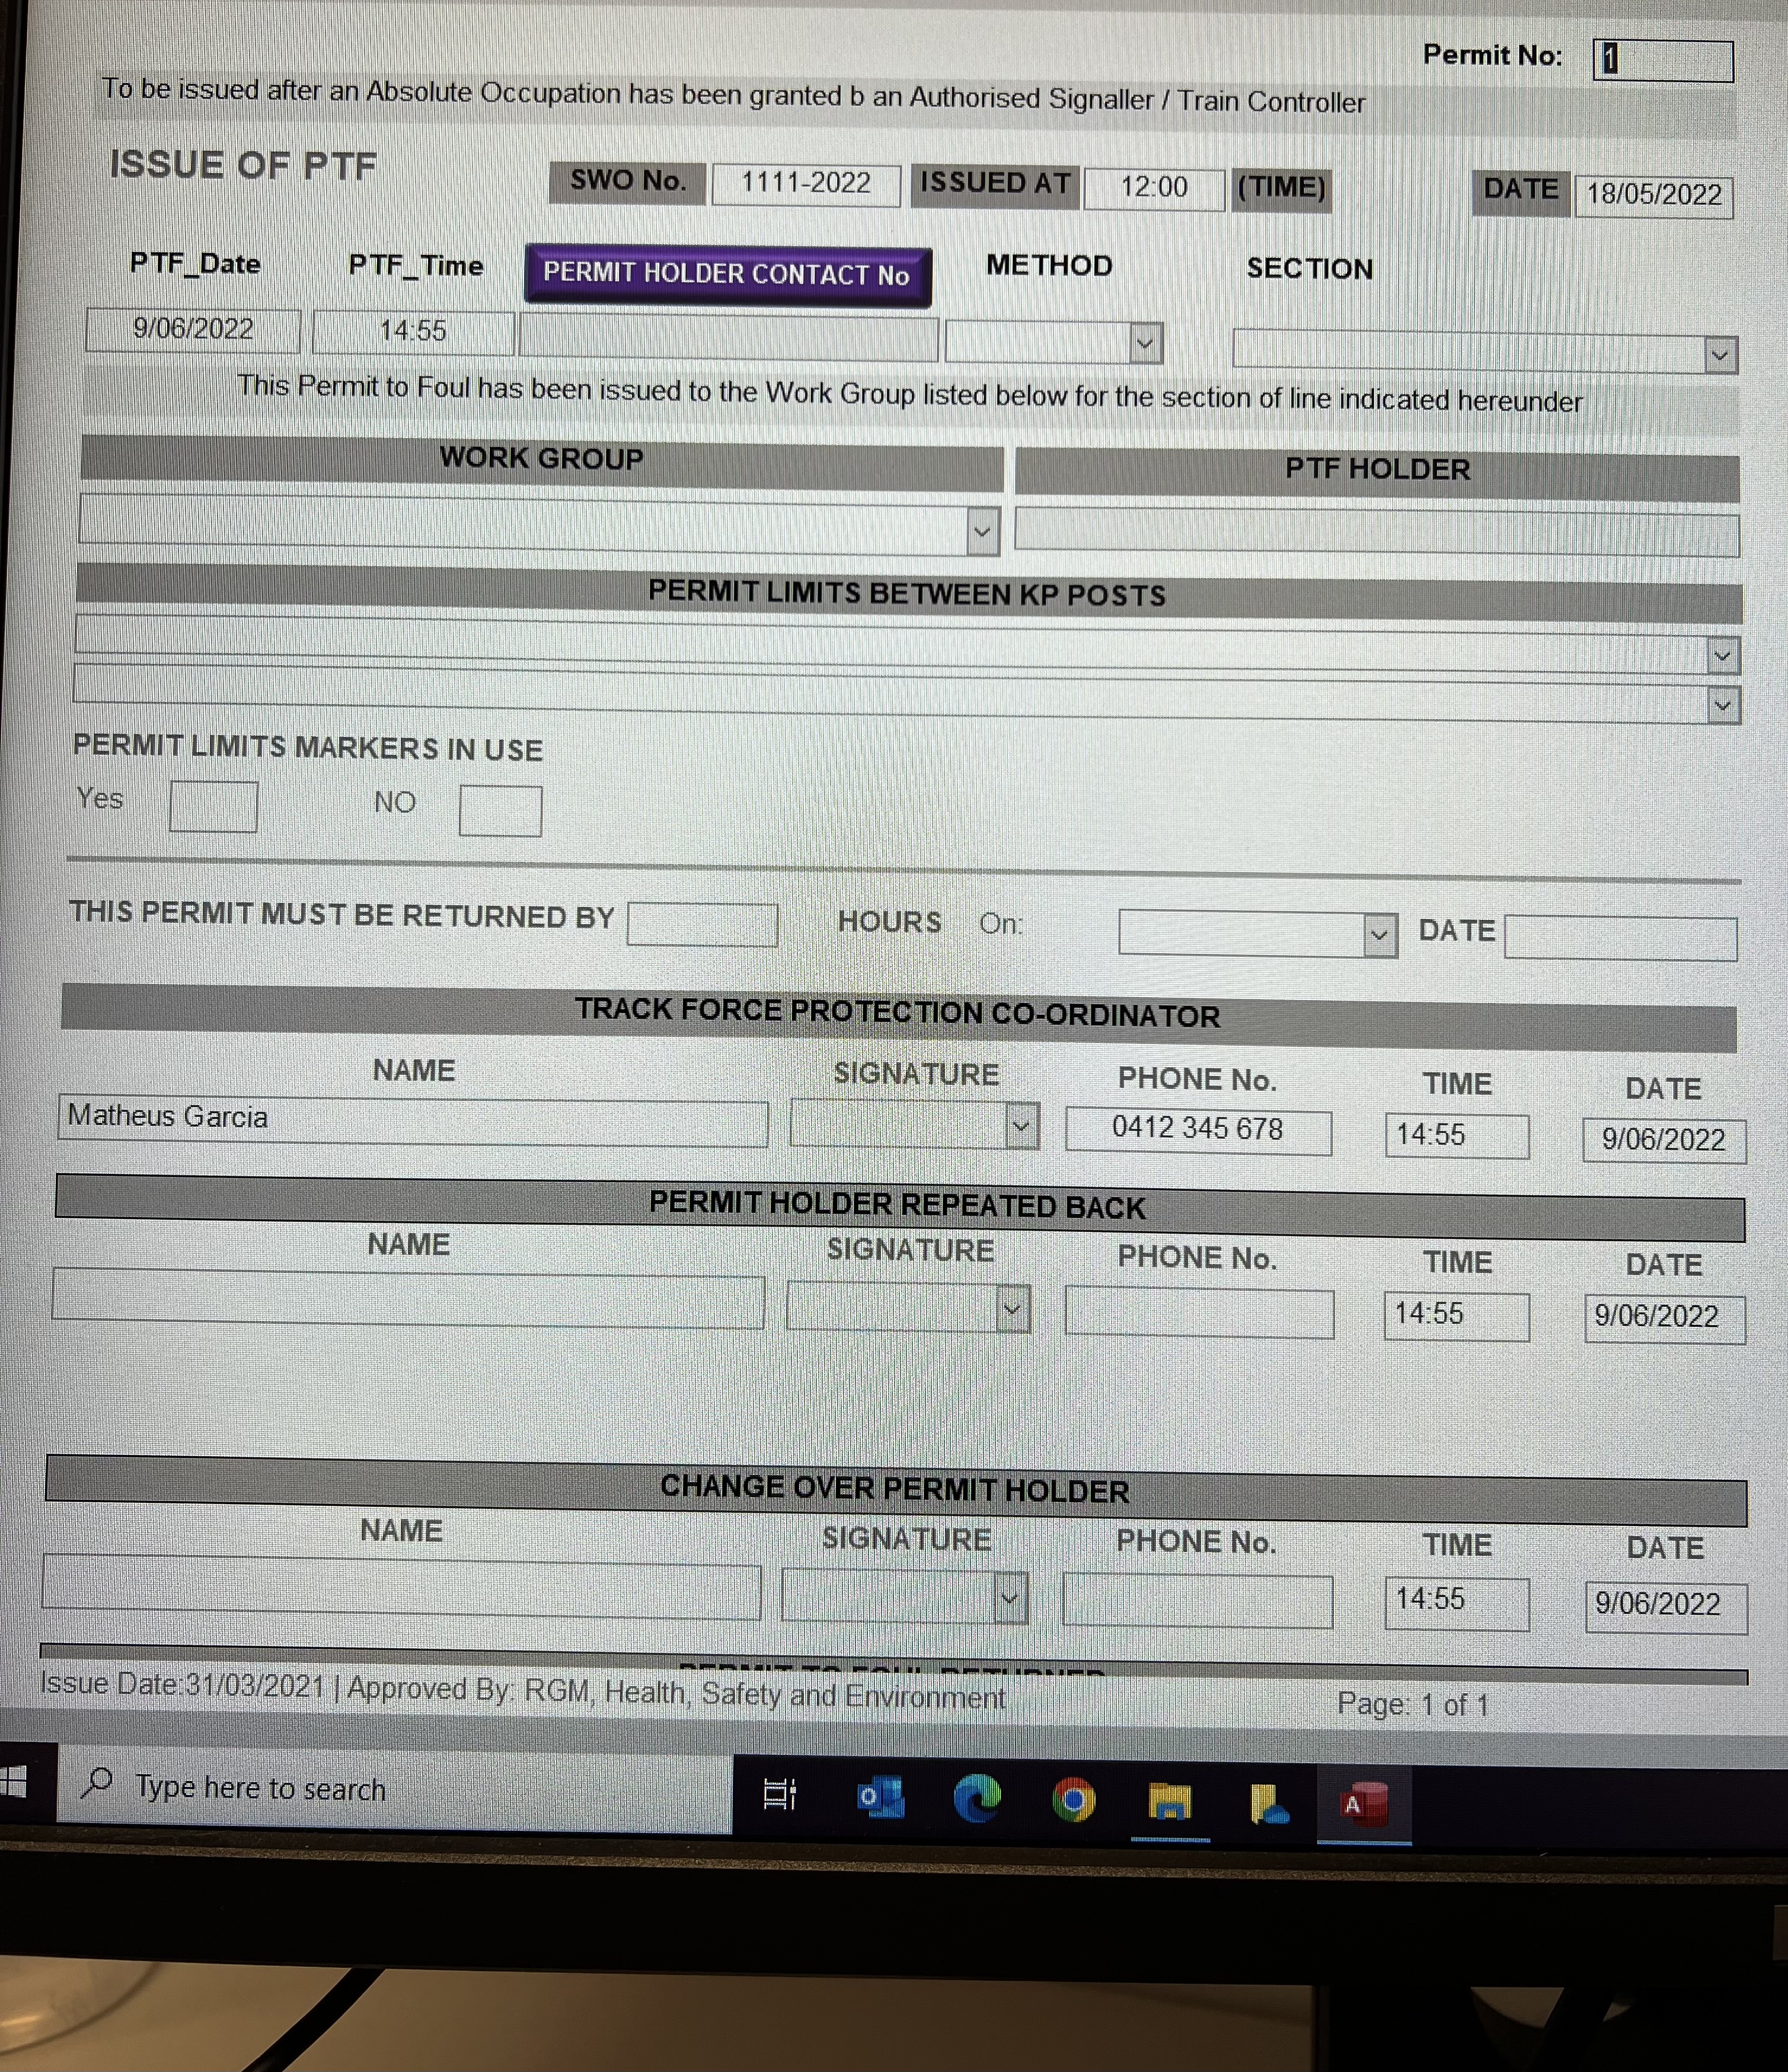Open Google Chrome taskbar icon

(1073, 1801)
